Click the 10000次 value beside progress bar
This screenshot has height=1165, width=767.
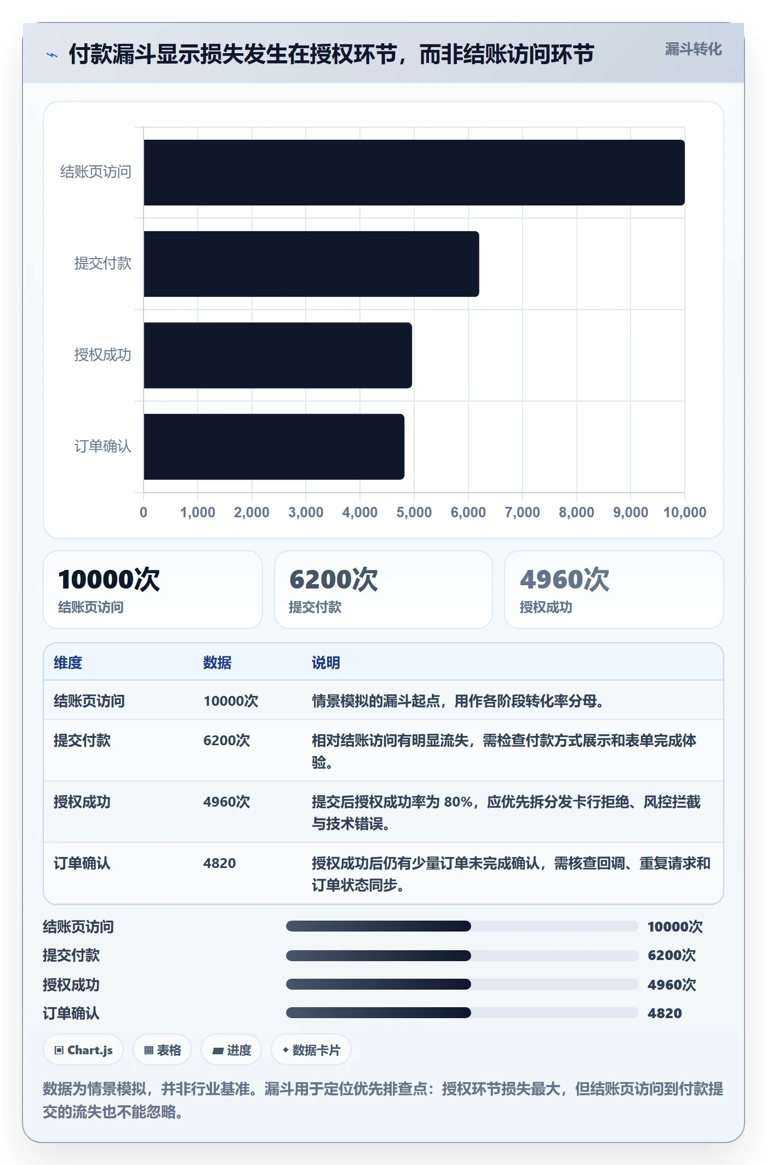675,927
